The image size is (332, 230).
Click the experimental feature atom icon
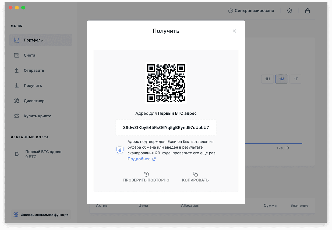point(16,215)
